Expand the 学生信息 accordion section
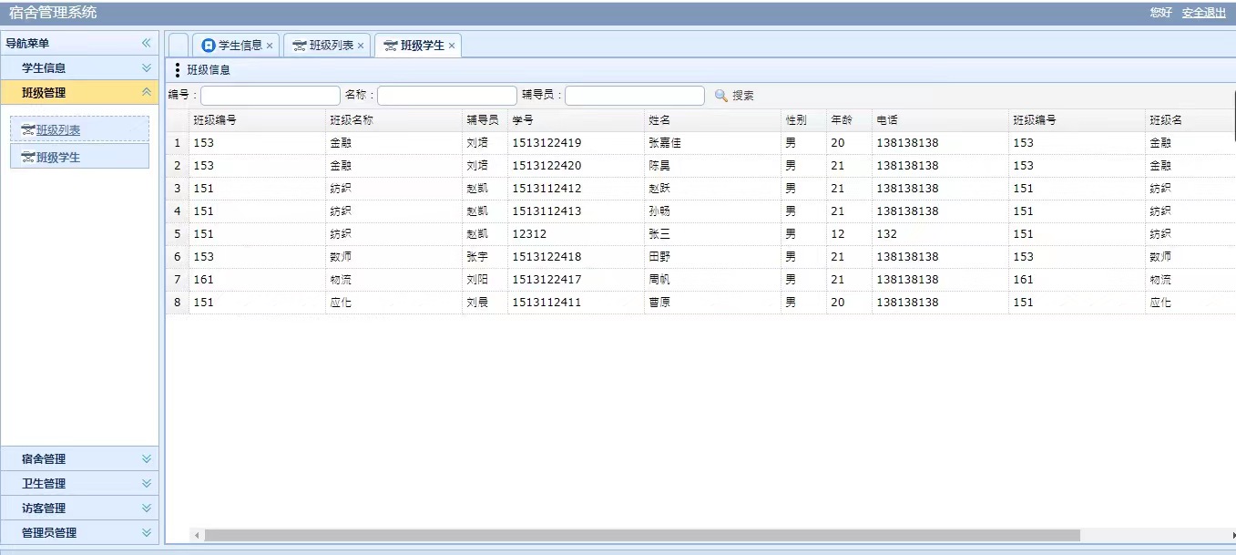Image resolution: width=1236 pixels, height=555 pixels. pyautogui.click(x=146, y=67)
